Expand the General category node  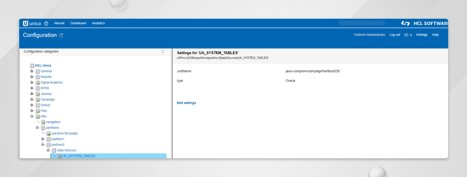click(x=32, y=71)
